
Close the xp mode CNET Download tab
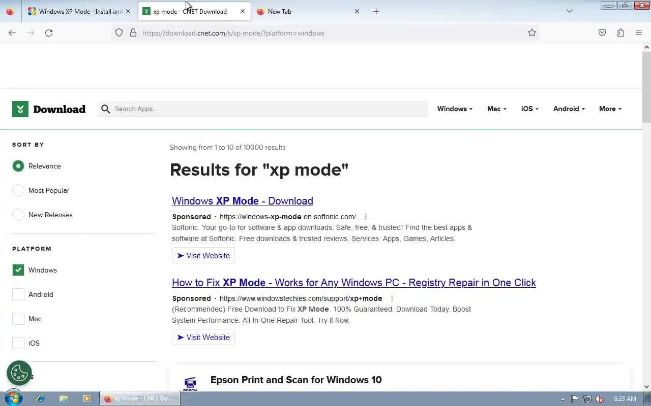[x=243, y=11]
